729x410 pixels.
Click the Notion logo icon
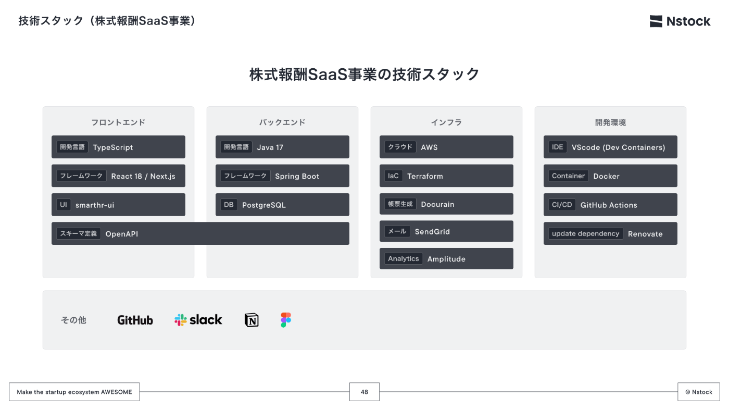point(252,320)
